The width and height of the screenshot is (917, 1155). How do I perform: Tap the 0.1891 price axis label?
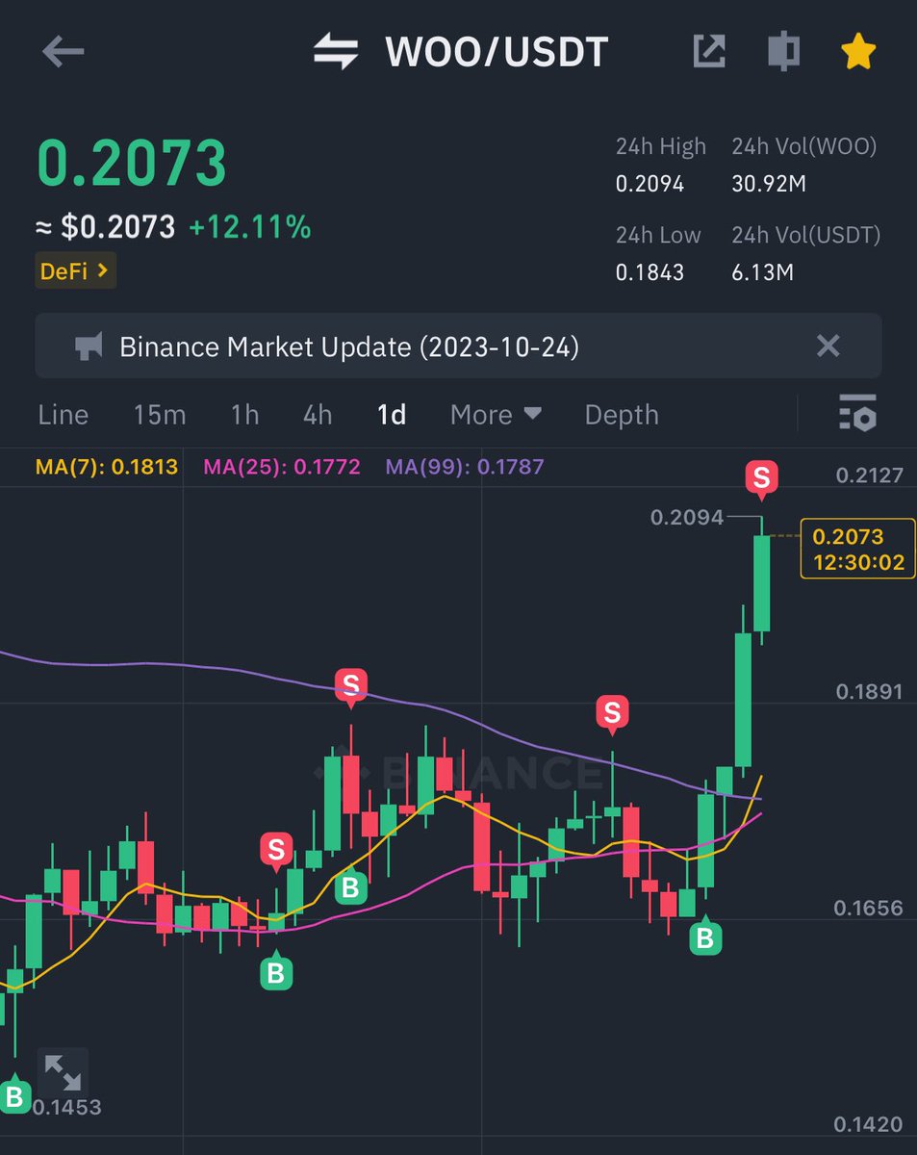point(870,691)
